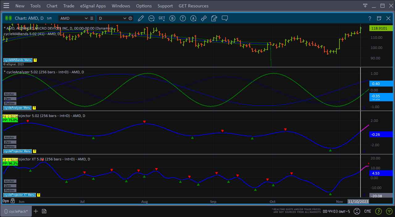Screen dimensions: 395x217
Task: Open the Windows menu
Action: pos(121,6)
